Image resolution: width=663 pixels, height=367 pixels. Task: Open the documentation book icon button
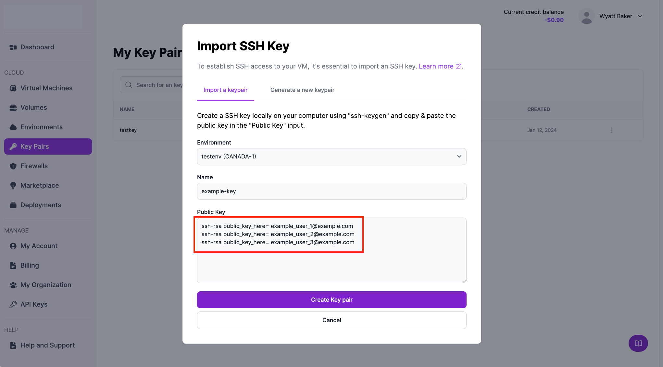pos(638,343)
